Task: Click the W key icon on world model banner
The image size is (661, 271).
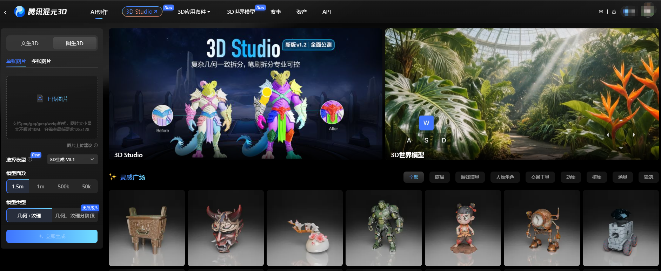Action: (x=426, y=123)
